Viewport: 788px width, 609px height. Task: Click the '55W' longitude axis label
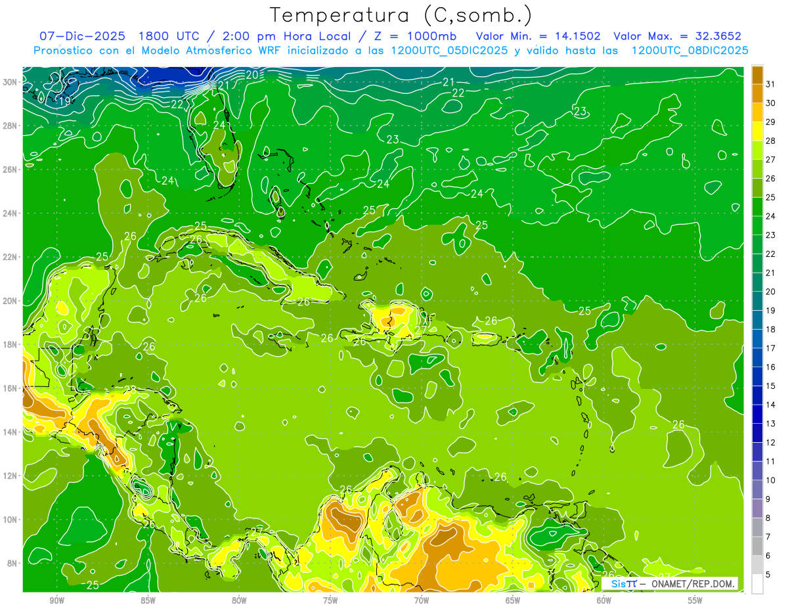(x=695, y=600)
